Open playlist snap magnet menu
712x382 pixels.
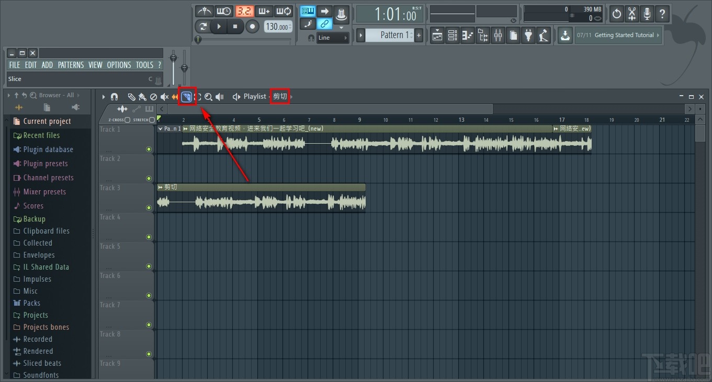pos(115,97)
